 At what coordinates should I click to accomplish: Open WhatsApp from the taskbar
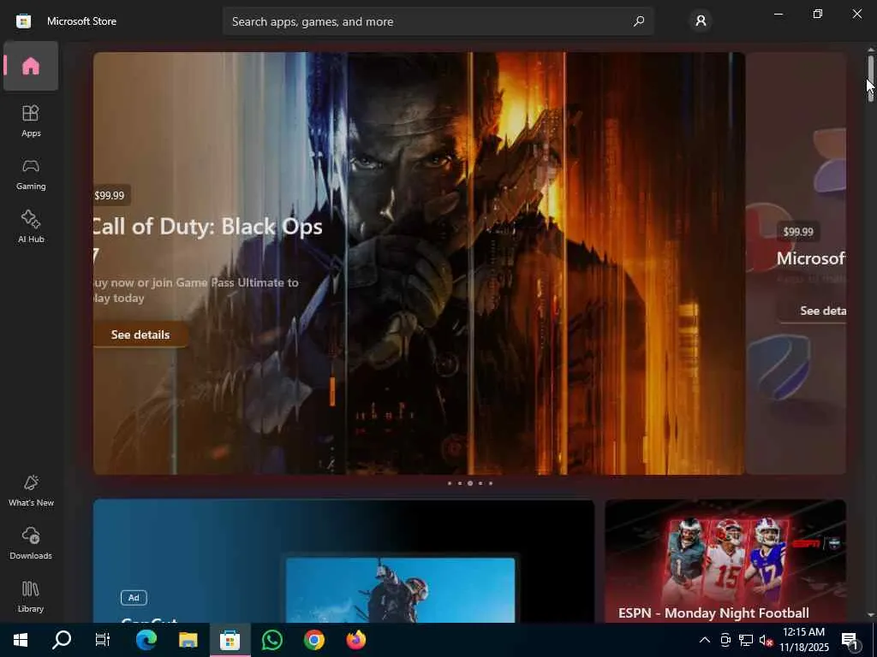click(x=271, y=640)
